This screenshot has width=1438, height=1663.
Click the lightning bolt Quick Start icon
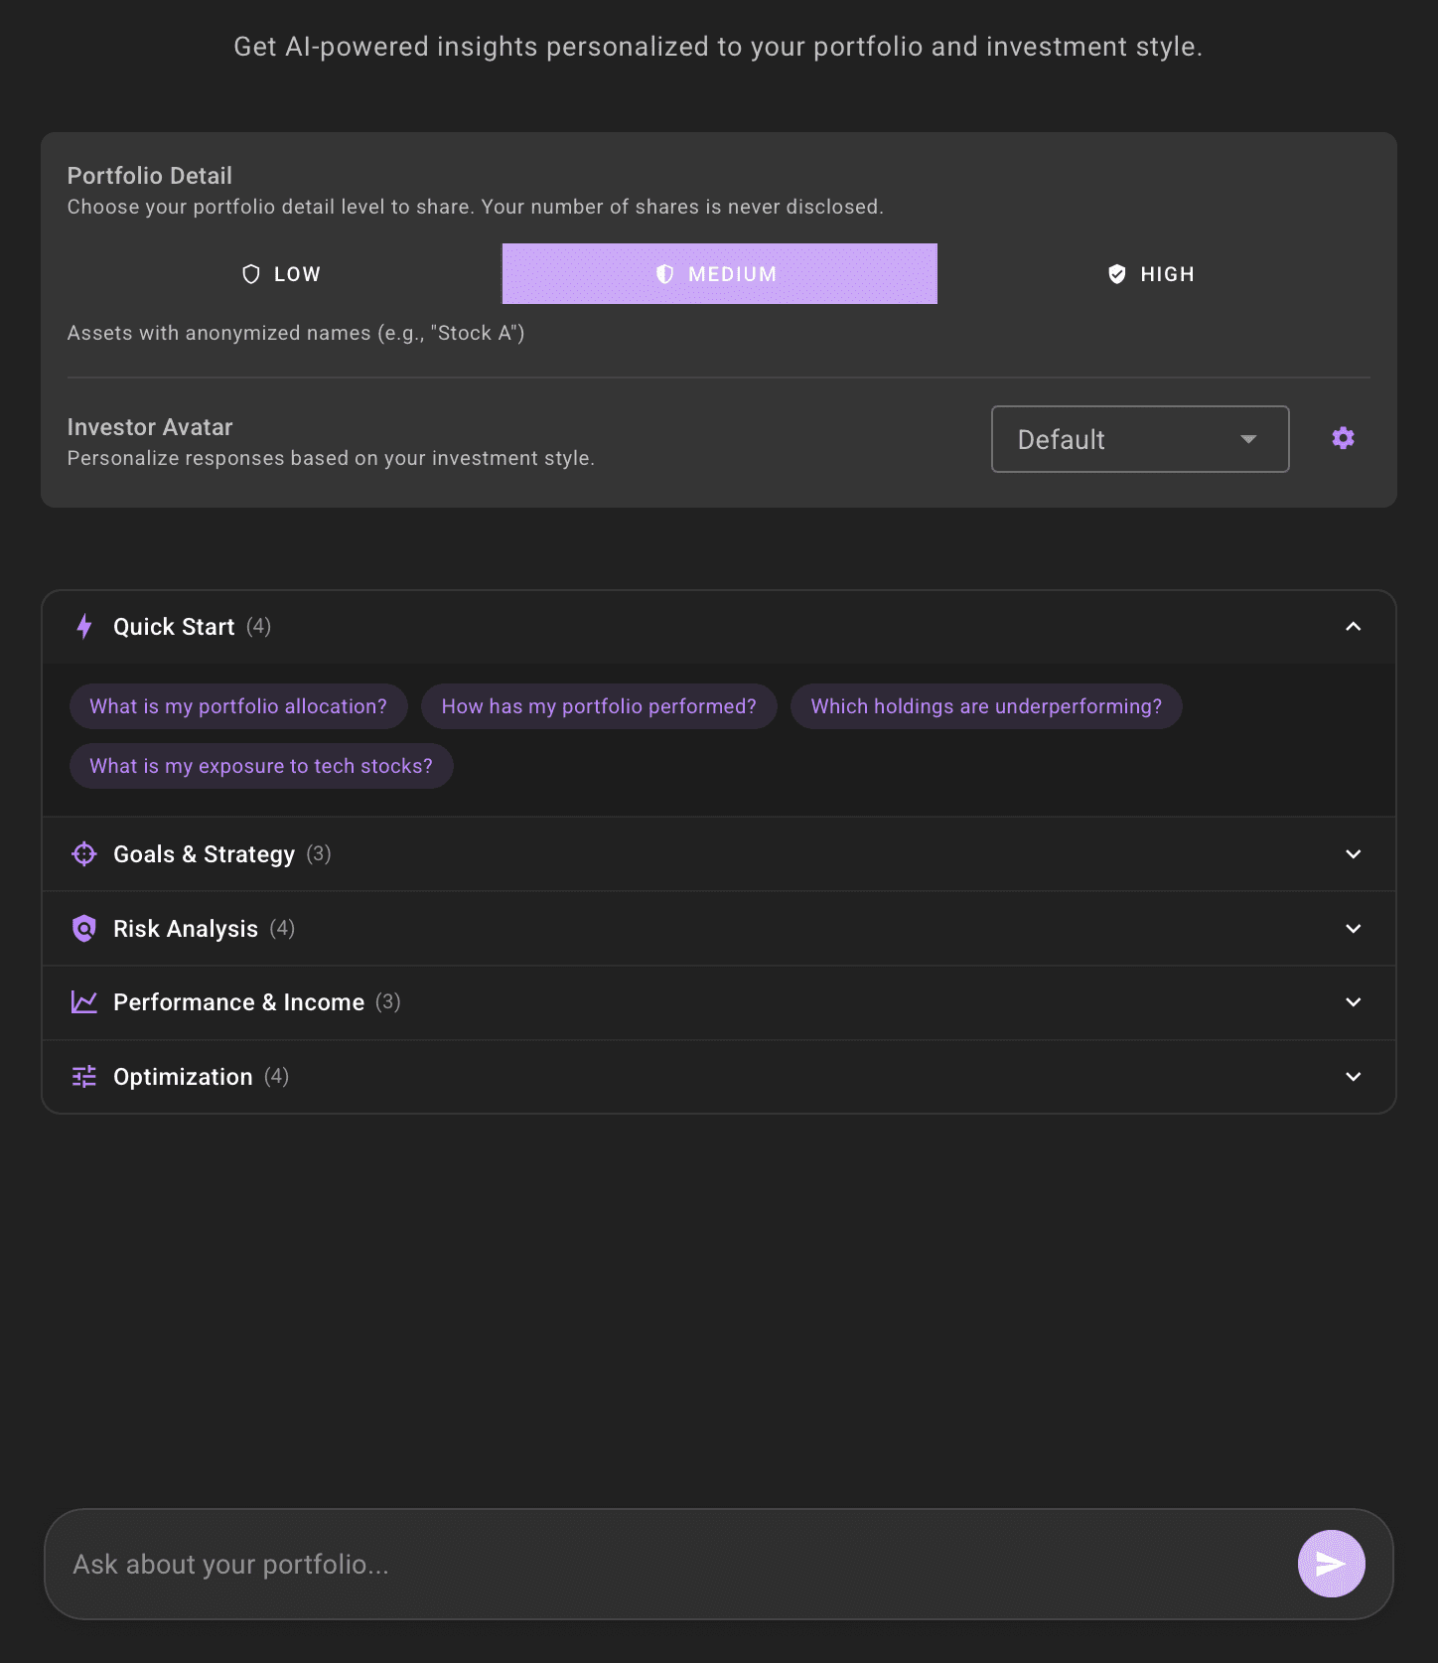[83, 627]
